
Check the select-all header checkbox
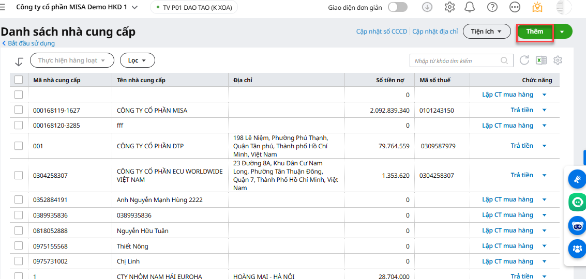19,80
